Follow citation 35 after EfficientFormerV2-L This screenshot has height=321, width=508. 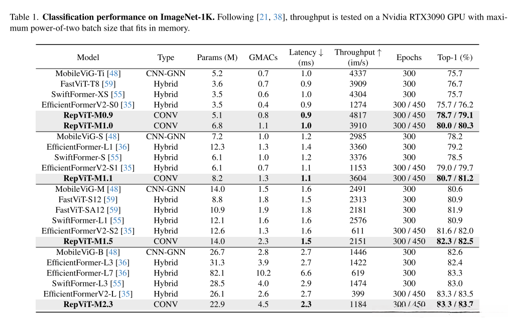(125, 294)
